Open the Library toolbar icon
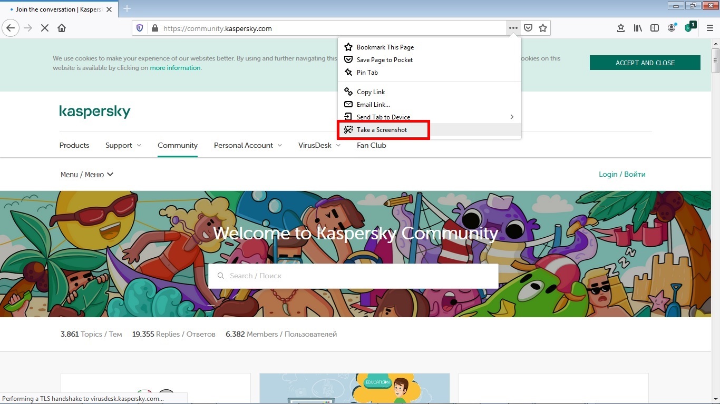 point(638,28)
